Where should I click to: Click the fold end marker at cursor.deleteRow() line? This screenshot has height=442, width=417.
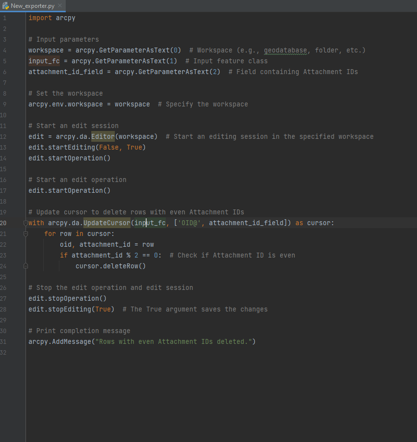pos(26,266)
